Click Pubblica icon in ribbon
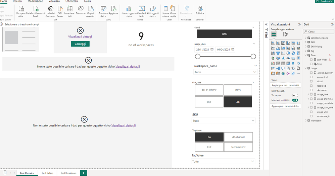Viewport: 335px width, 176px height. pos(200,9)
